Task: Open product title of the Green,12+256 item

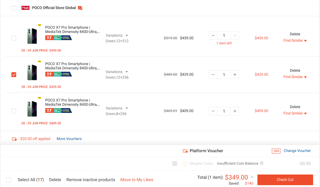Action: [73, 66]
